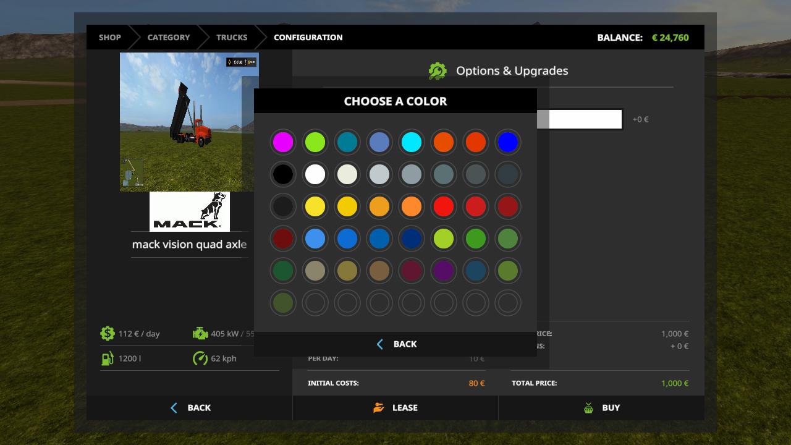The image size is (791, 445).
Task: Click the LEASE button
Action: point(395,408)
